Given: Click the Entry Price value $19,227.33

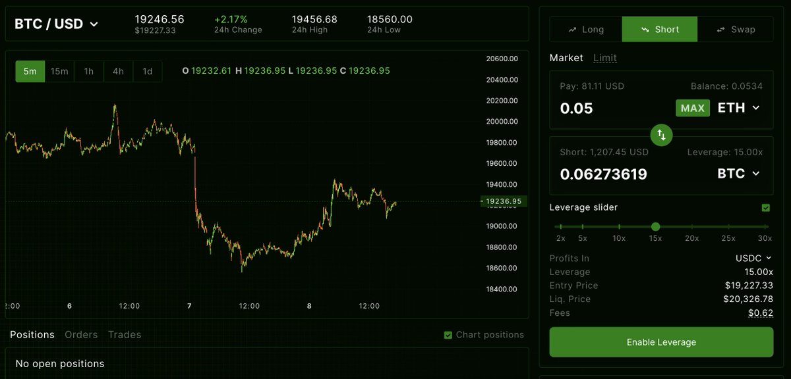Looking at the screenshot, I should pyautogui.click(x=748, y=286).
